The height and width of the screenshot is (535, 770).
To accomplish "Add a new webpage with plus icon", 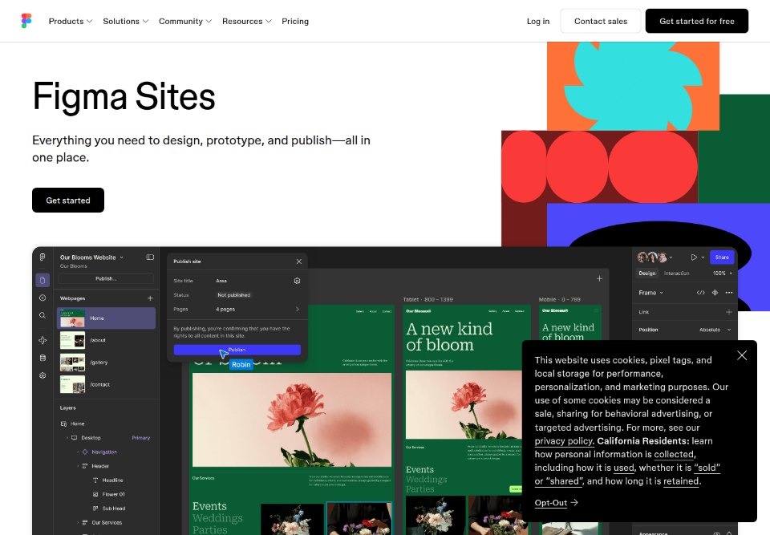I will click(x=150, y=298).
